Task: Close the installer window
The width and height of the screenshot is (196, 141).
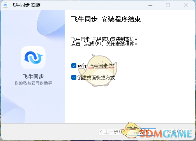Action: pos(186,5)
